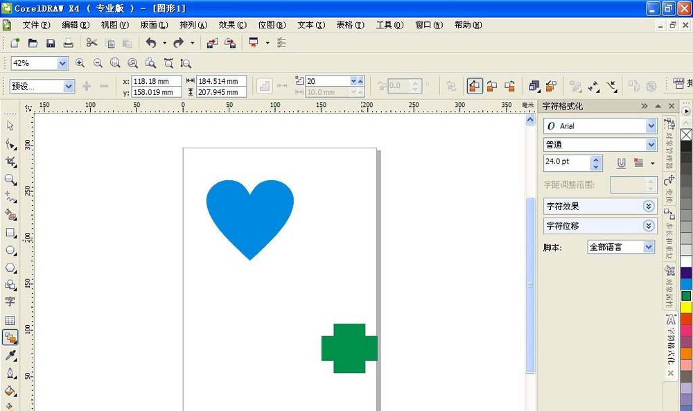Screen dimensions: 693x411
Task: Select the Eyedropper tool
Action: coord(10,356)
